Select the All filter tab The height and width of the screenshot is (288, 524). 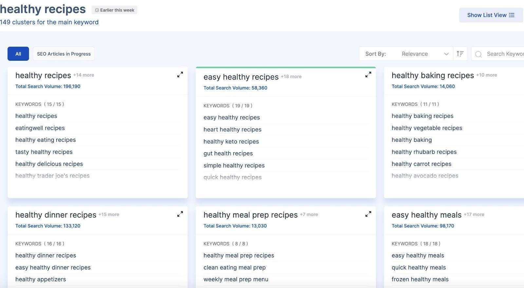point(18,54)
